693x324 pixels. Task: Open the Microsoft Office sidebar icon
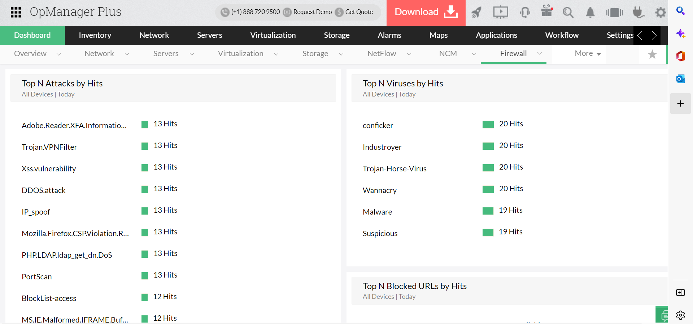(x=681, y=56)
